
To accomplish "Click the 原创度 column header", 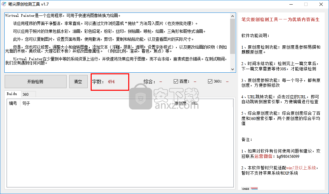I will pos(180,103).
